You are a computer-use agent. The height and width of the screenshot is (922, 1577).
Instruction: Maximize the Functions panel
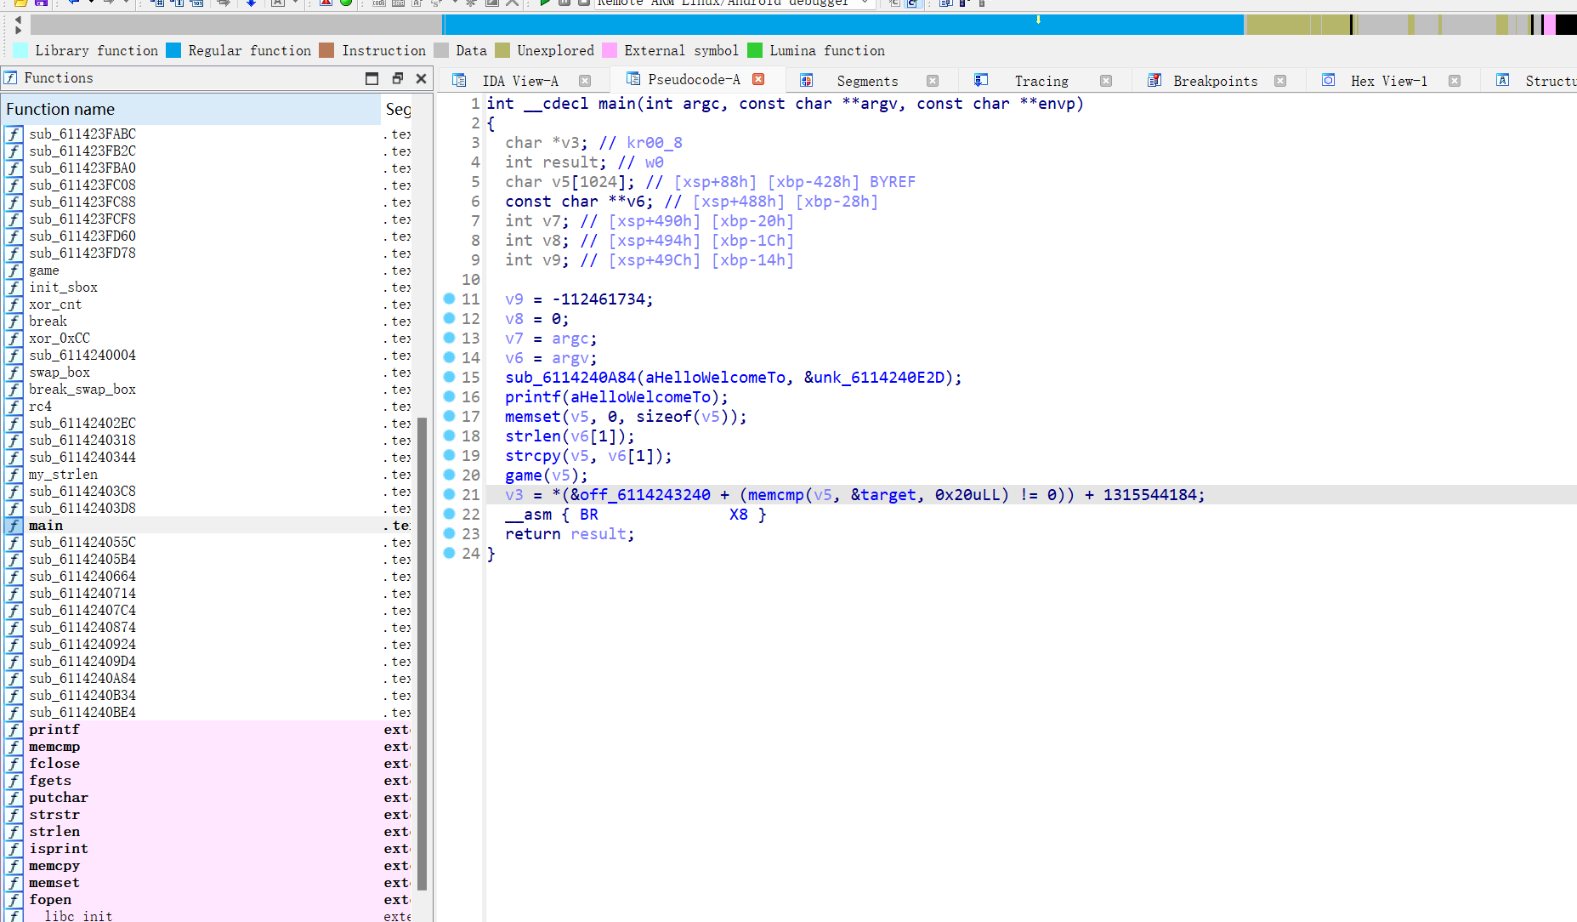click(372, 78)
